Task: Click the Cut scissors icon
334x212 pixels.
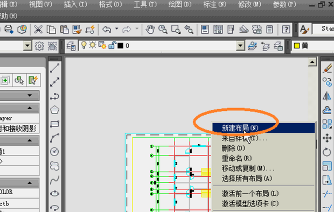Action: coord(38,30)
